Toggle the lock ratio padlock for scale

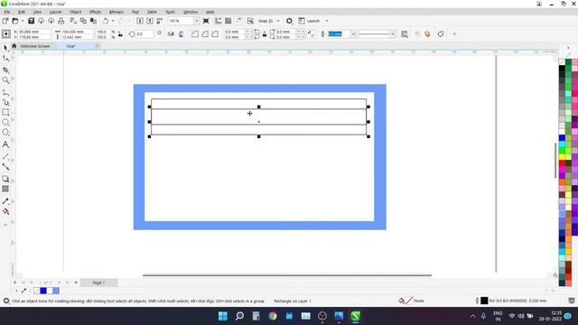coord(120,34)
